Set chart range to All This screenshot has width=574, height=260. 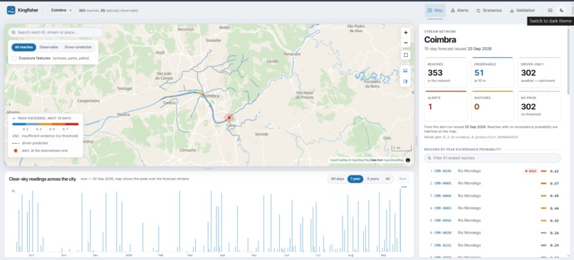click(x=387, y=179)
